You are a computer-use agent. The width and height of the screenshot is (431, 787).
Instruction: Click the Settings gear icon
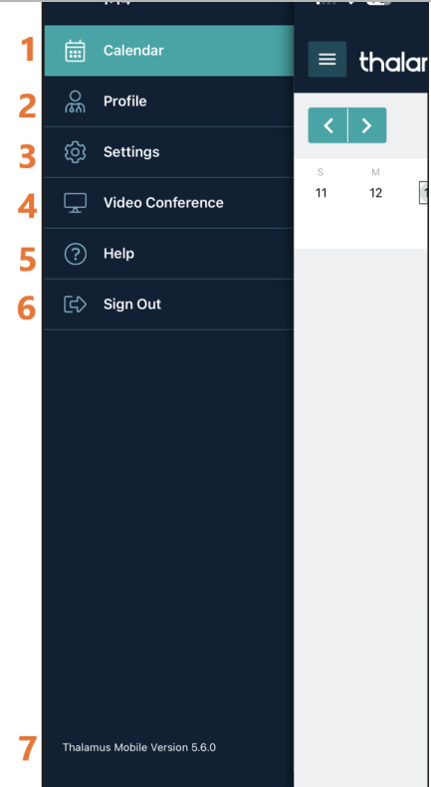(76, 152)
